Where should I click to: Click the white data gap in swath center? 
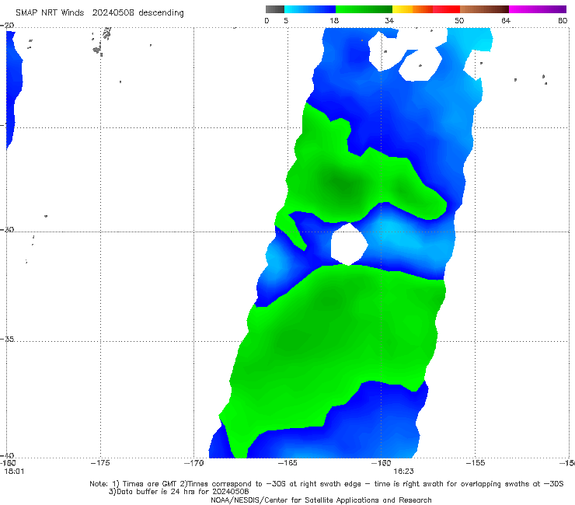[349, 245]
